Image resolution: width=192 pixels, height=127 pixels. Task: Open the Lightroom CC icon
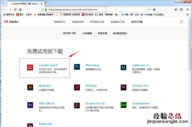[x=123, y=67]
